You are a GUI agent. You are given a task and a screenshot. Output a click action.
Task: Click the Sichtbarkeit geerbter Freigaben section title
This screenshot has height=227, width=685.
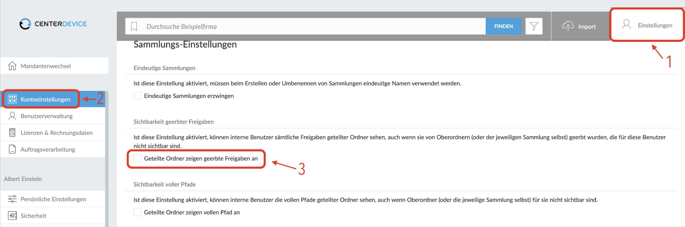173,122
